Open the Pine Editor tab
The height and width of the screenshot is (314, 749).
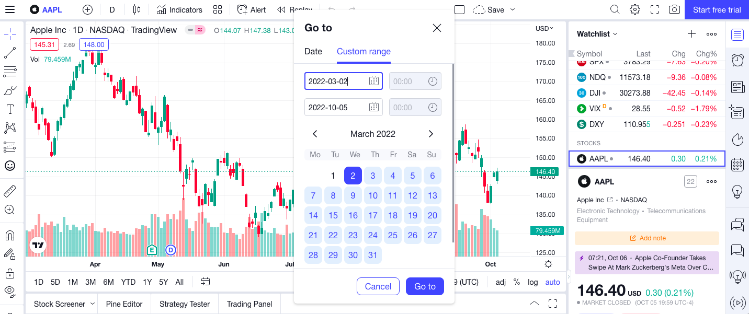[124, 304]
